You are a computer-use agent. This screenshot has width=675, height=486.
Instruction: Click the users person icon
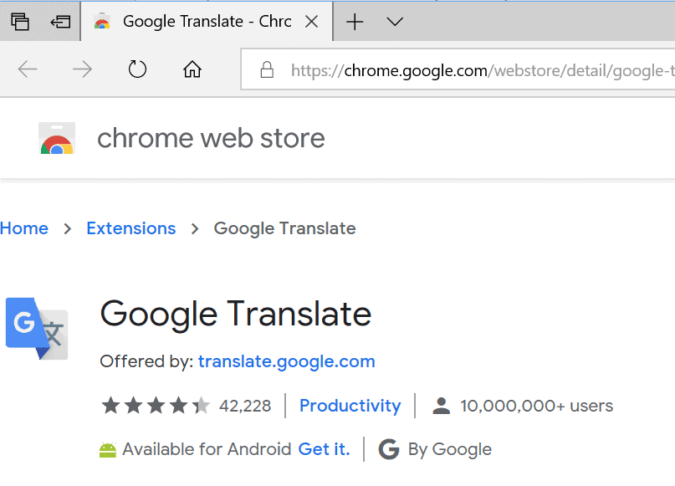(x=441, y=405)
